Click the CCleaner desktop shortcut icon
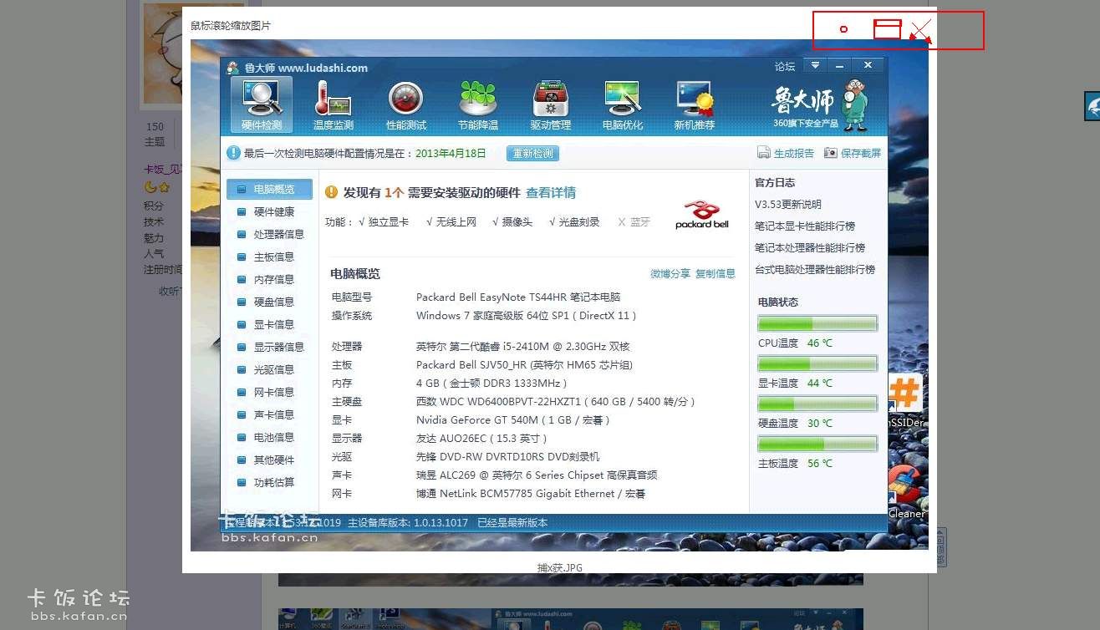The image size is (1100, 630). tap(905, 491)
